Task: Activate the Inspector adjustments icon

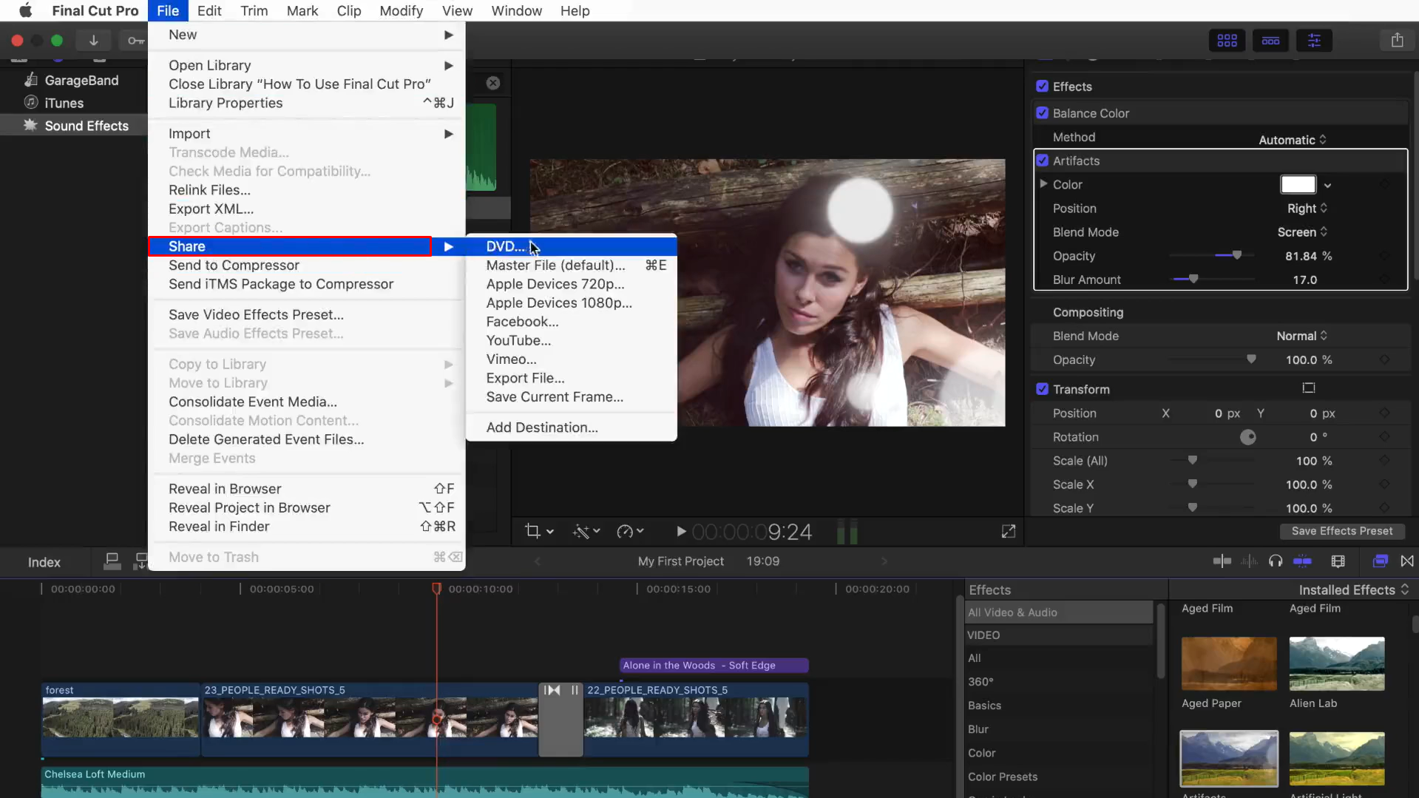Action: coord(1314,40)
